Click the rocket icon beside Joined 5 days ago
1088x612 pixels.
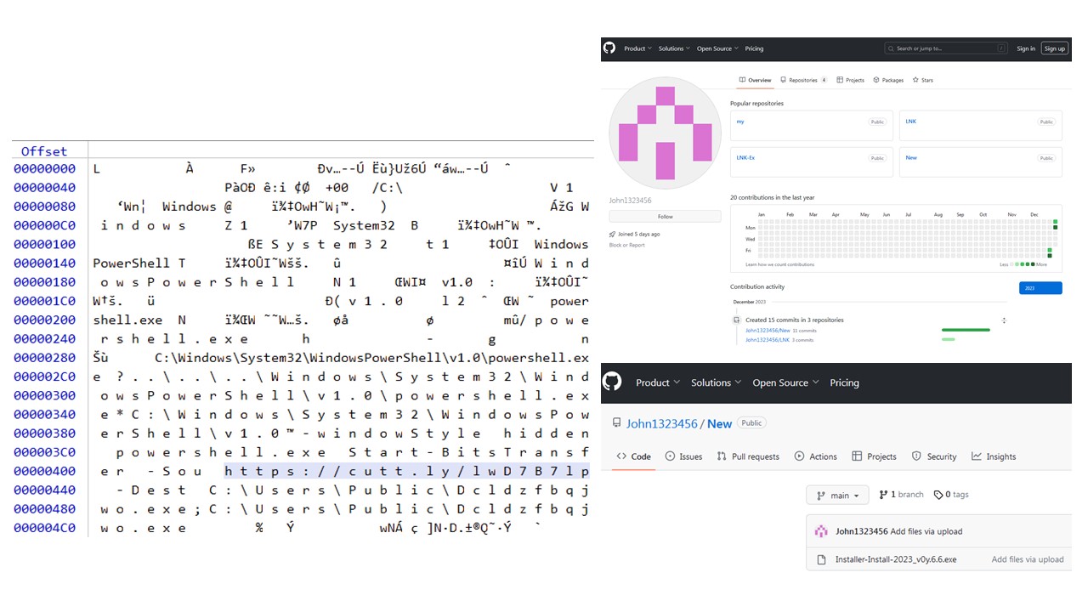pyautogui.click(x=612, y=234)
